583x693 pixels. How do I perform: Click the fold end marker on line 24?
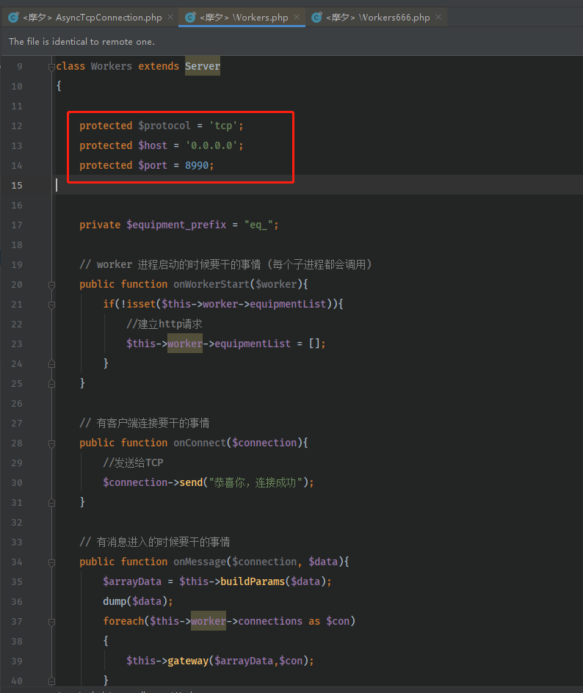tap(51, 364)
